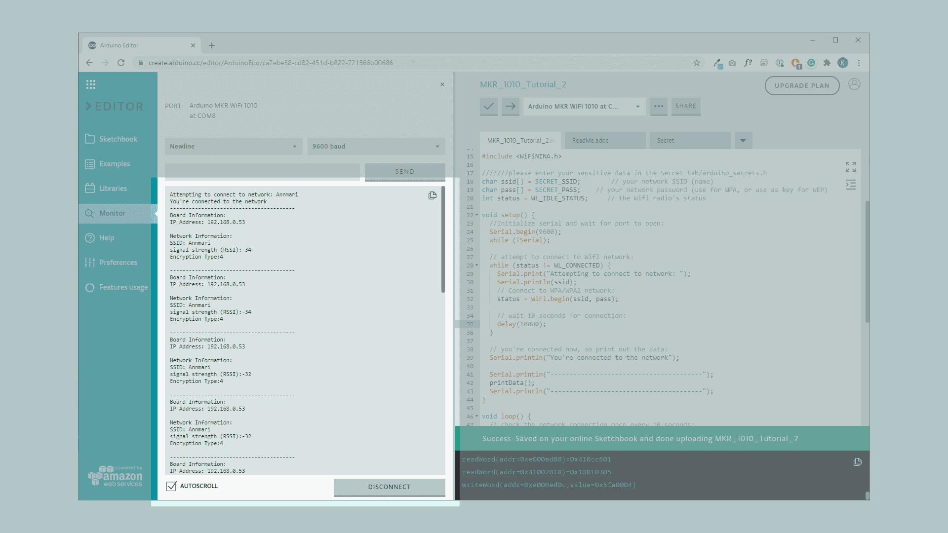Click the fullscreen expand editor icon

850,167
